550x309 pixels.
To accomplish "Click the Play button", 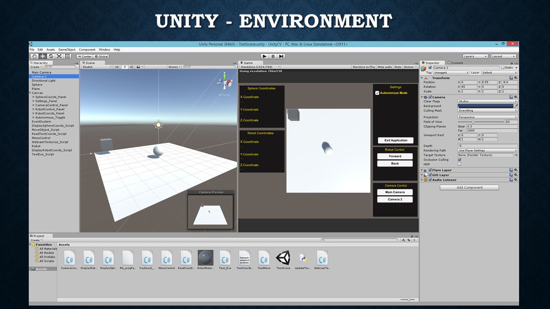I will pyautogui.click(x=265, y=56).
